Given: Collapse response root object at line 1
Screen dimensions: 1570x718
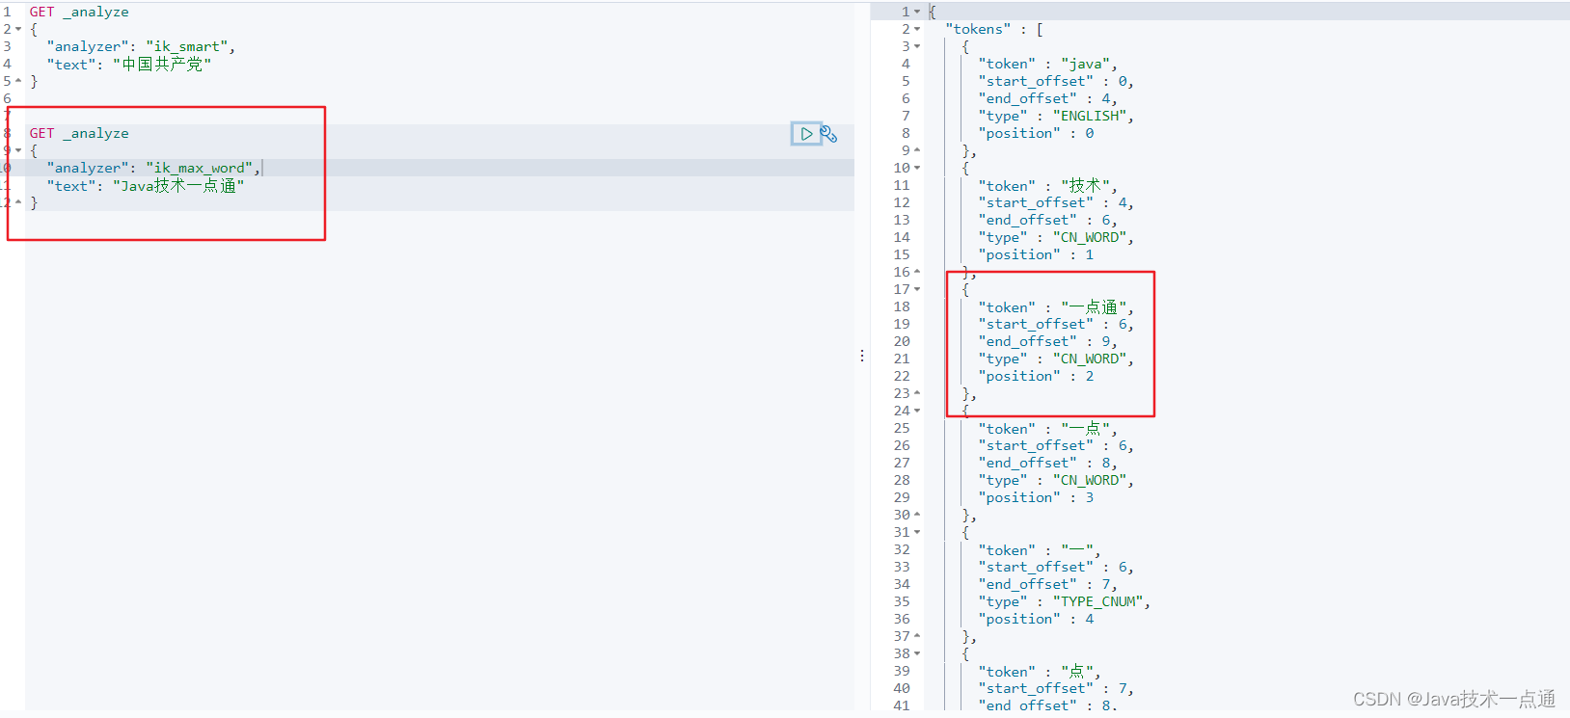Looking at the screenshot, I should tap(917, 12).
